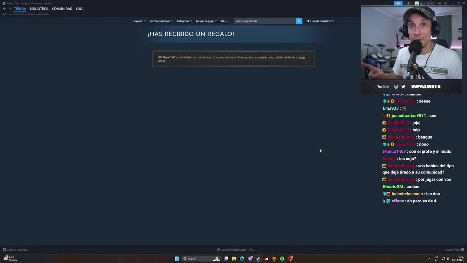Click the ESP language indicator in tray
The image size is (467, 263).
(436, 259)
